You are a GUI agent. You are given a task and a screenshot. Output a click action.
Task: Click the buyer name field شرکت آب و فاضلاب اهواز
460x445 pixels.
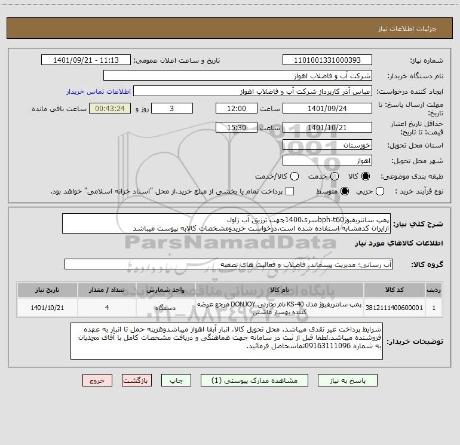(238, 76)
